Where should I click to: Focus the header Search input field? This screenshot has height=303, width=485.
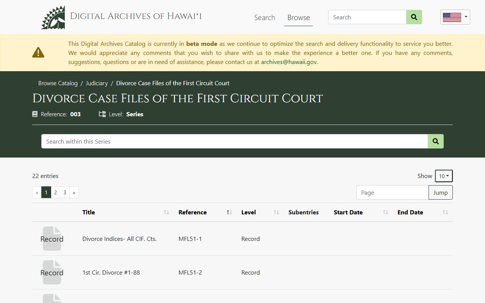pos(367,17)
